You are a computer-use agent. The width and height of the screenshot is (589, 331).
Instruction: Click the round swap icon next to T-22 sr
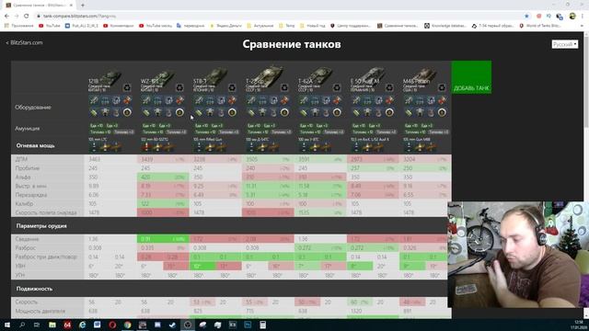pos(284,88)
